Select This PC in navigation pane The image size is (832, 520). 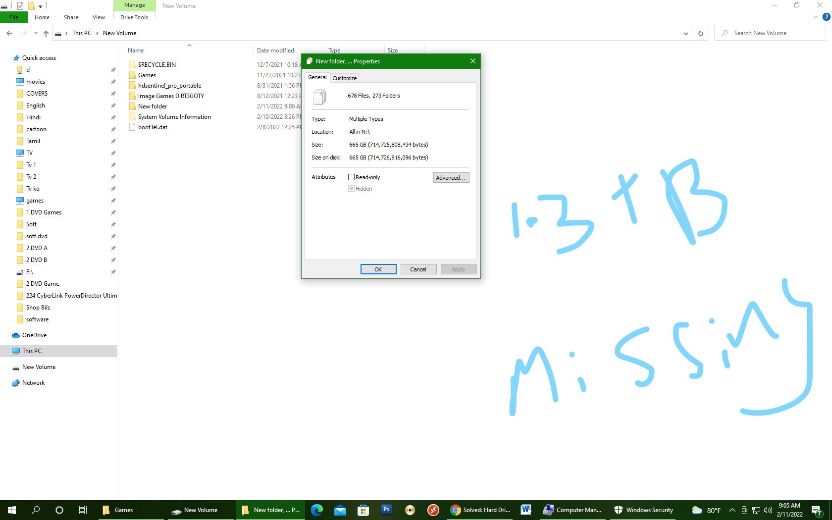[32, 351]
